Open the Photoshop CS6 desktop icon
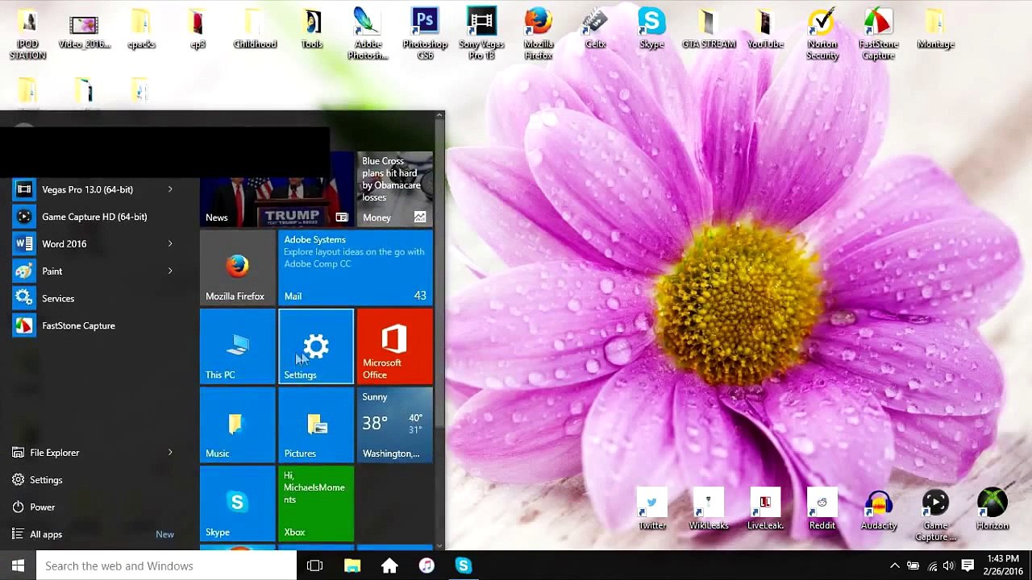The image size is (1032, 580). [x=425, y=34]
